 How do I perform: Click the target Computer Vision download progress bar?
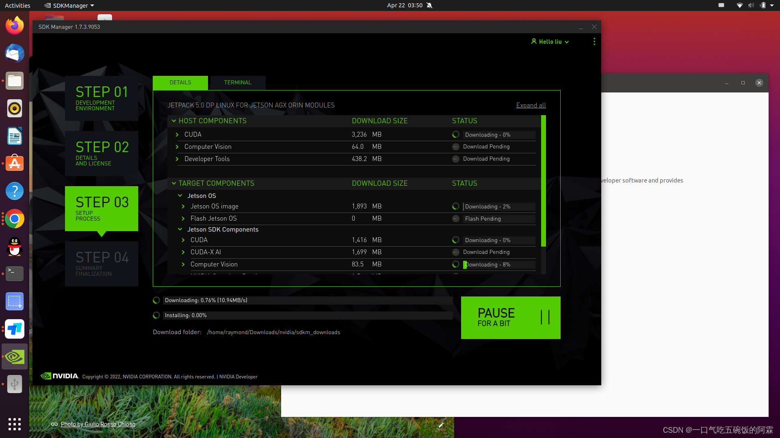499,264
